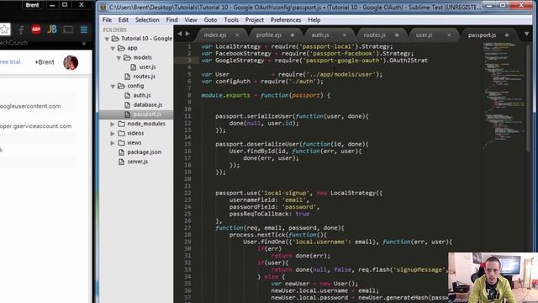Collapse the models folder
Viewport: 538px width, 303px height.
click(x=119, y=58)
